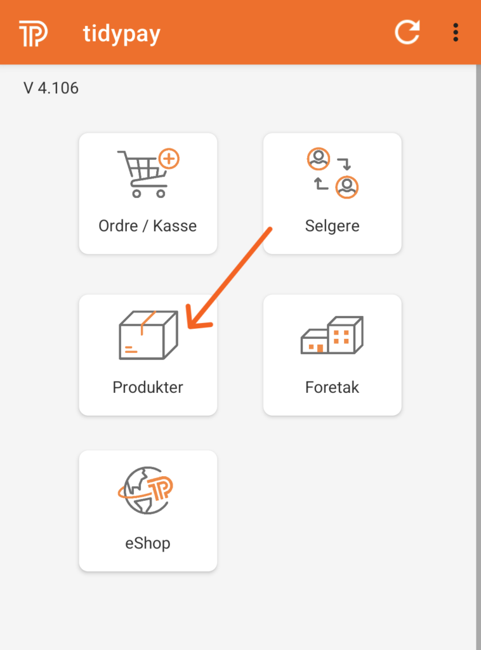This screenshot has height=650, width=481.
Task: Click the V 4.106 version label
Action: point(51,88)
